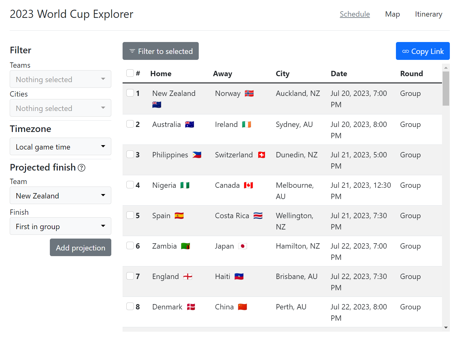Screen dimensions: 458x337
Task: Click the Canada flag icon
Action: point(249,185)
